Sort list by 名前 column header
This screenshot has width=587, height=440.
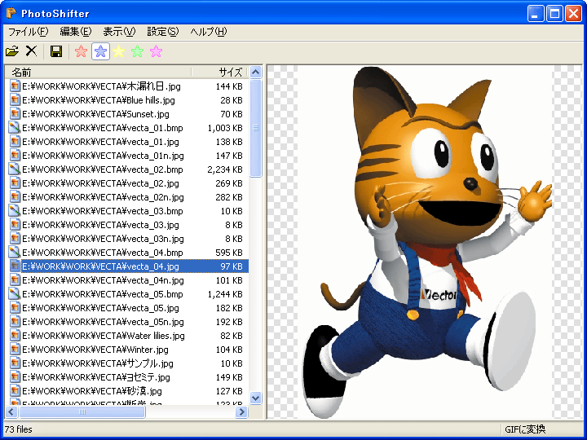tap(98, 72)
